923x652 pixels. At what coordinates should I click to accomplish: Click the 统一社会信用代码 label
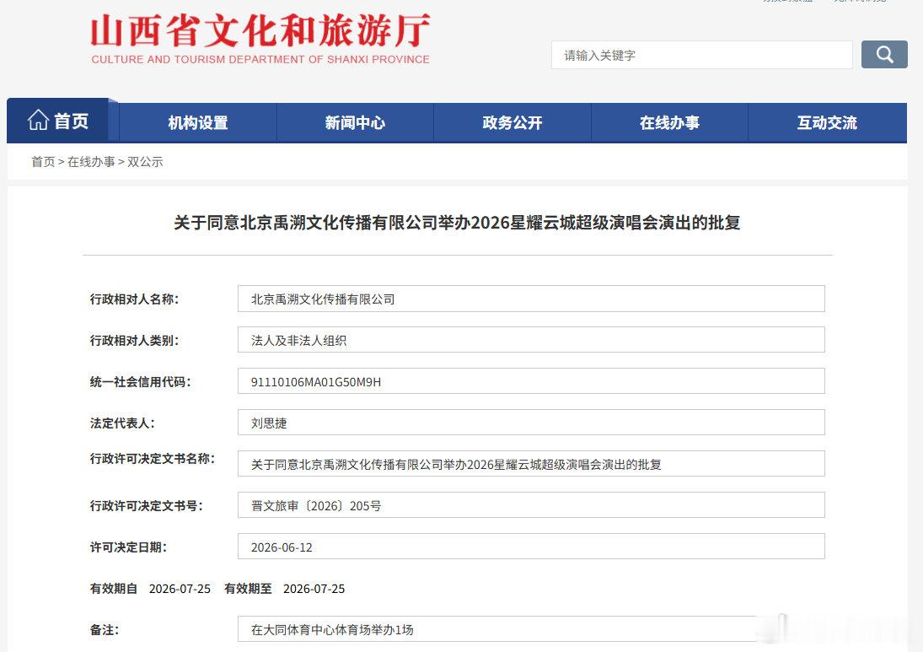140,381
